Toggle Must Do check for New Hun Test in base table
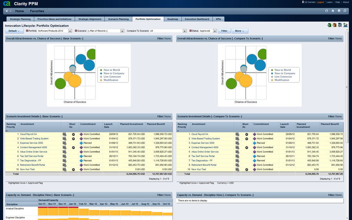 [x=73, y=169]
